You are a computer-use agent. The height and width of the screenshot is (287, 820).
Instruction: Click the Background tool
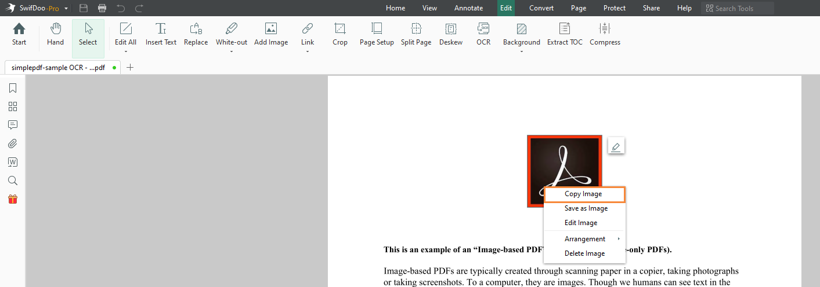(522, 34)
